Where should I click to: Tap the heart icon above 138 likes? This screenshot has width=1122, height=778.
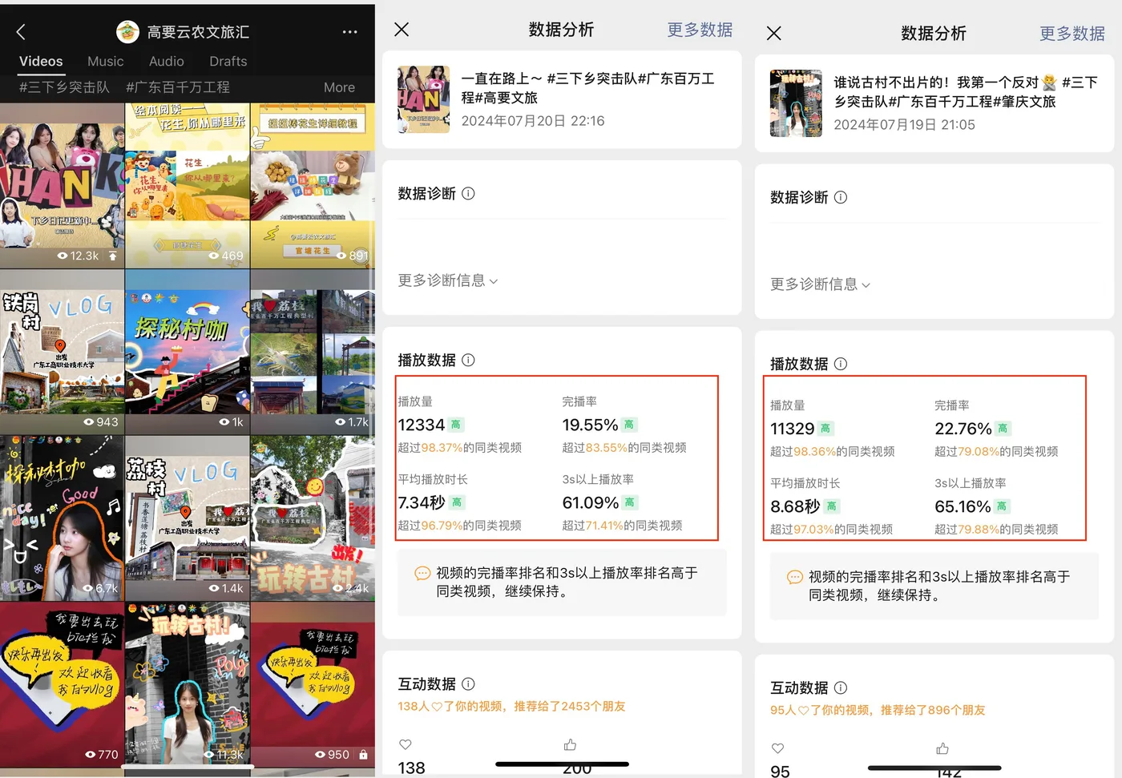click(406, 744)
